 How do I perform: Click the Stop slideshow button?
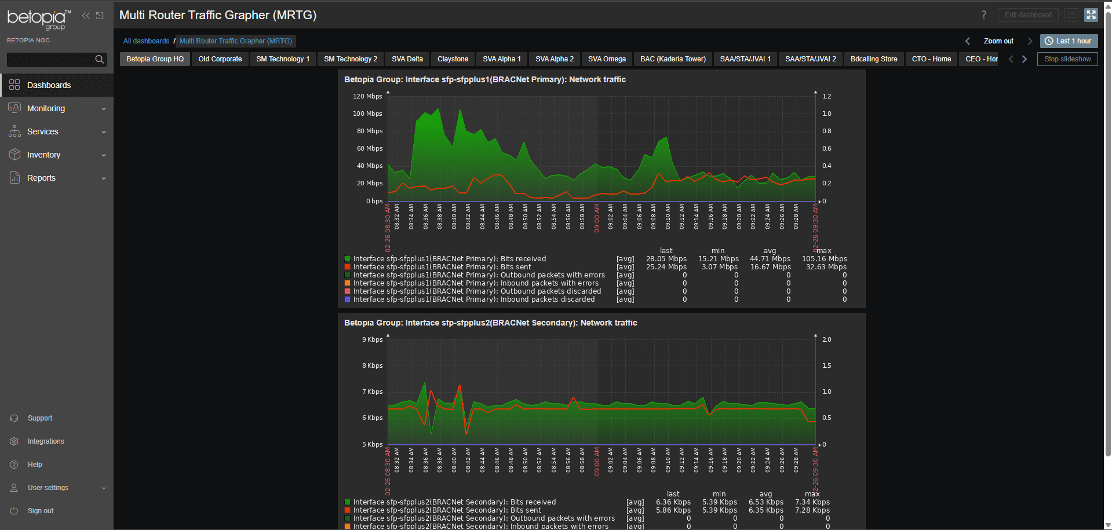[x=1067, y=59]
